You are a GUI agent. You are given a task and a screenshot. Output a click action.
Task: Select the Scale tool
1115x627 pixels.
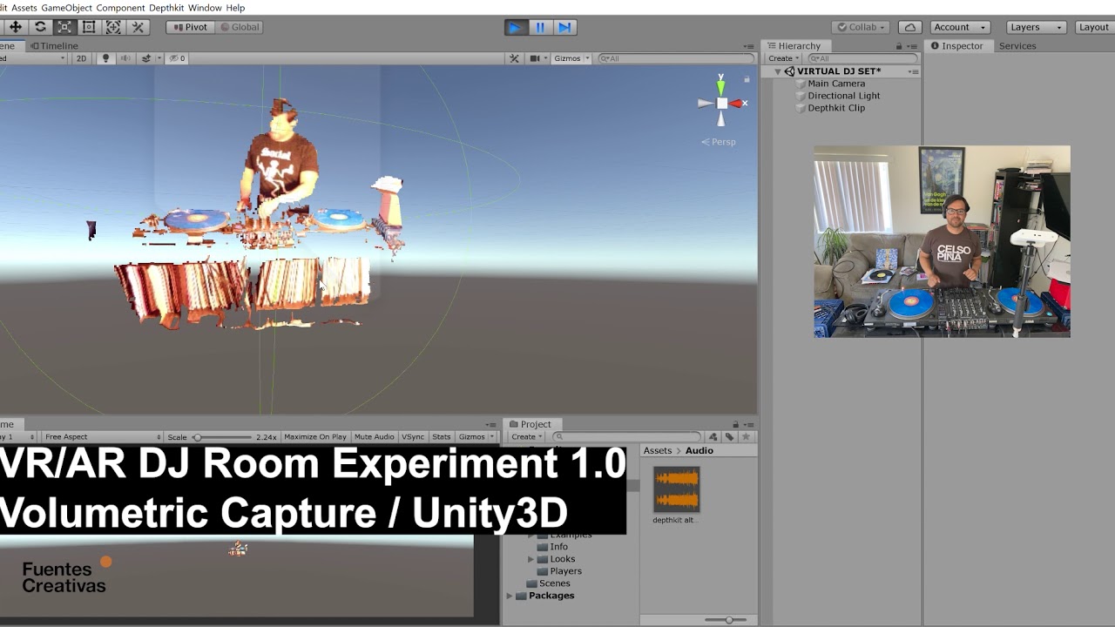point(64,27)
